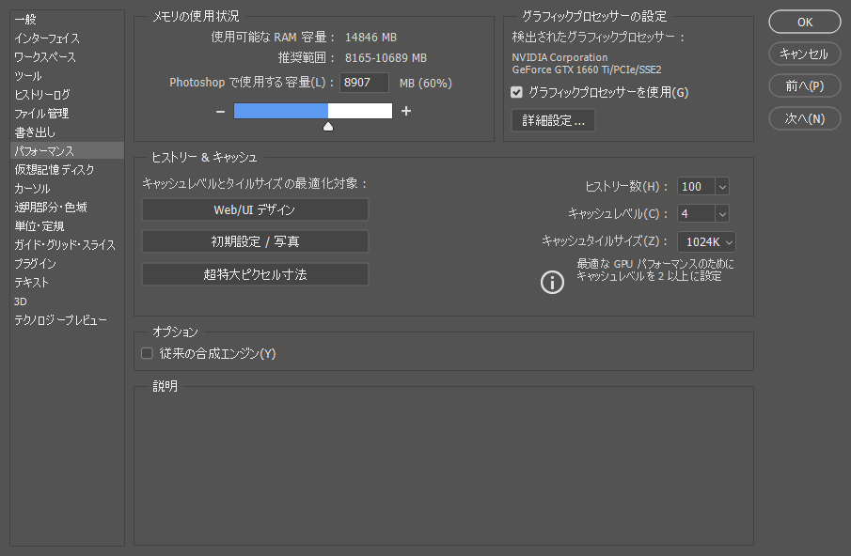Click the Photoshop memory amount input field
The image size is (851, 556).
pyautogui.click(x=364, y=83)
